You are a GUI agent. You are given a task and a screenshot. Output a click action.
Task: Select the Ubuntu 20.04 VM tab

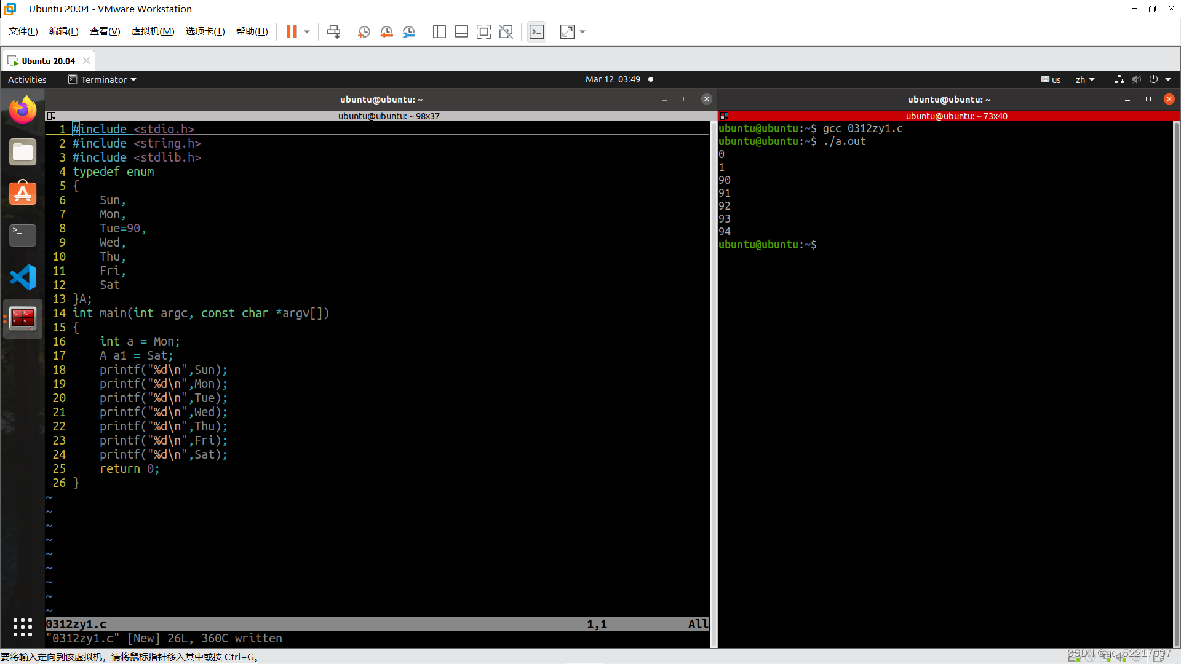[x=48, y=61]
